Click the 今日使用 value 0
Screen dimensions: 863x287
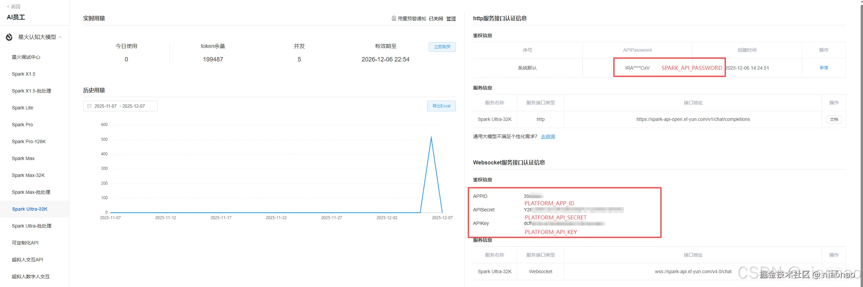pyautogui.click(x=126, y=59)
